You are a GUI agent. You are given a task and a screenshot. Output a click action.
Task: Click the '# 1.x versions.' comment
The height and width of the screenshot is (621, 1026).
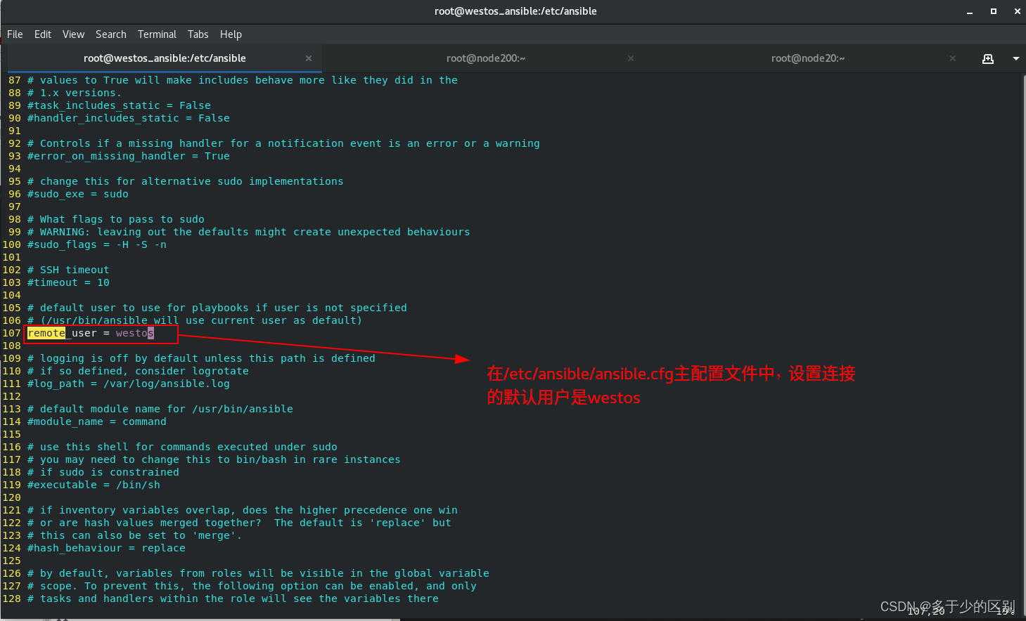(x=75, y=93)
